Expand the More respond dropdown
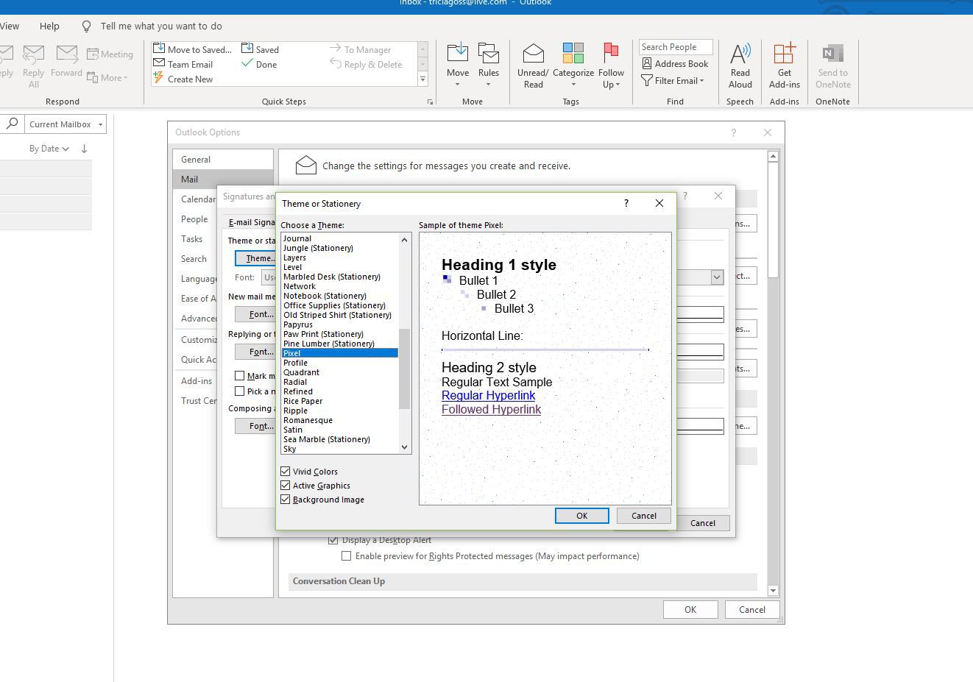This screenshot has width=973, height=682. [107, 77]
